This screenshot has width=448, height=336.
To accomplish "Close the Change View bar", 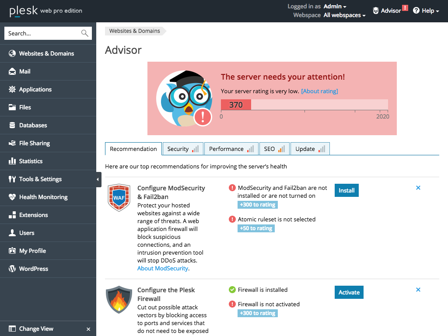I will tap(88, 329).
